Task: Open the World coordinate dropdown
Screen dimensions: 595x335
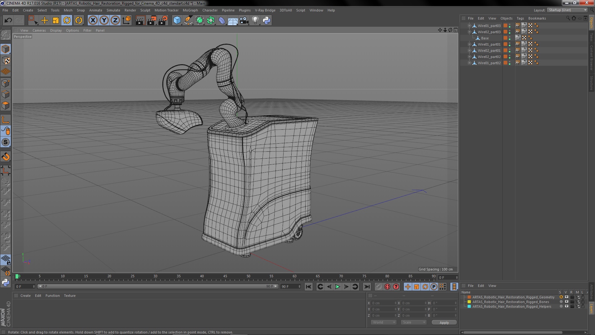Action: point(384,322)
